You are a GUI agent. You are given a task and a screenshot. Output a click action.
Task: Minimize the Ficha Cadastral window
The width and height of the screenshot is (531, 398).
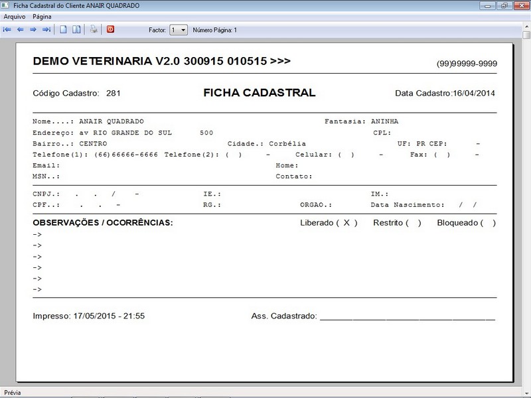(488, 5)
